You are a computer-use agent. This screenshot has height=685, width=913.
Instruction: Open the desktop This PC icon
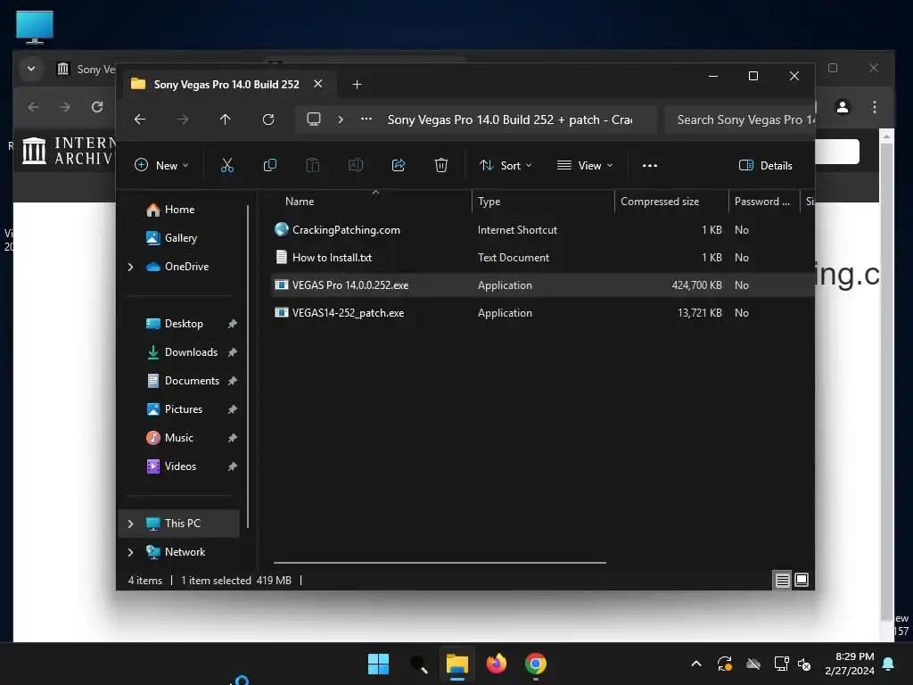pos(35,27)
